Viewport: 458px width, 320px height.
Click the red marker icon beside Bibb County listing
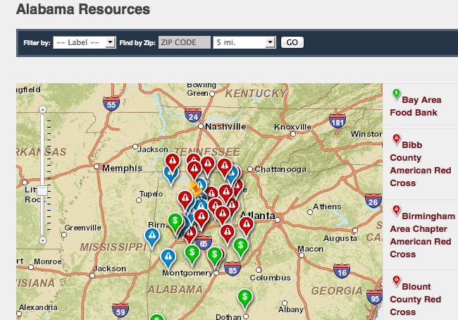[x=396, y=139]
